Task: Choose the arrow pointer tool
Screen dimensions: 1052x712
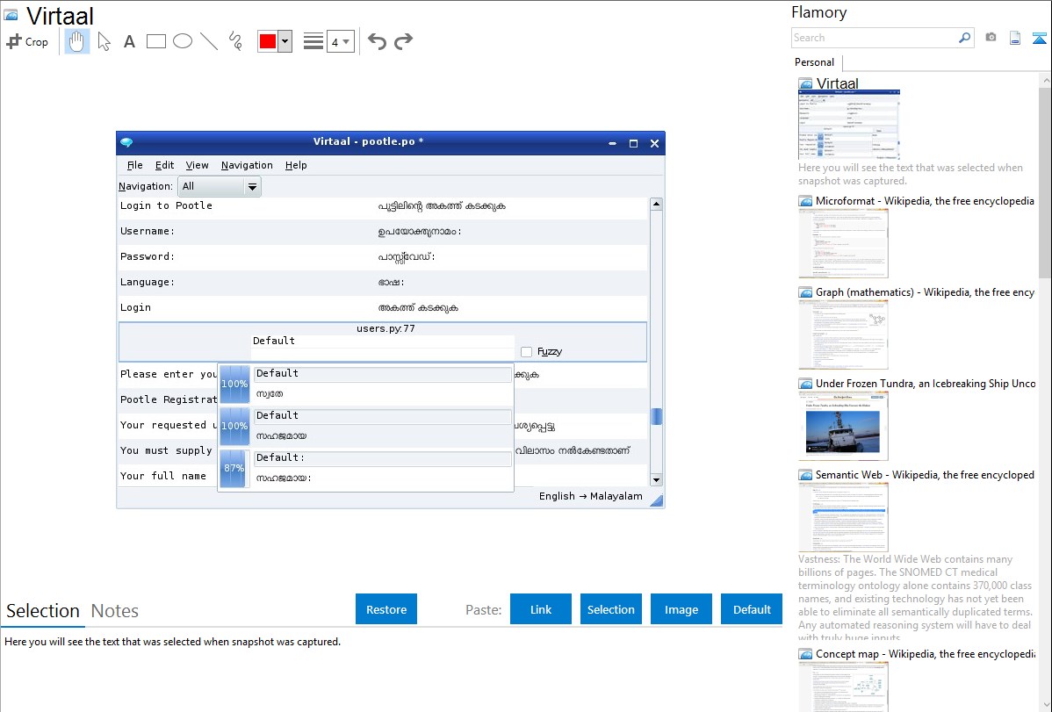Action: pyautogui.click(x=104, y=41)
